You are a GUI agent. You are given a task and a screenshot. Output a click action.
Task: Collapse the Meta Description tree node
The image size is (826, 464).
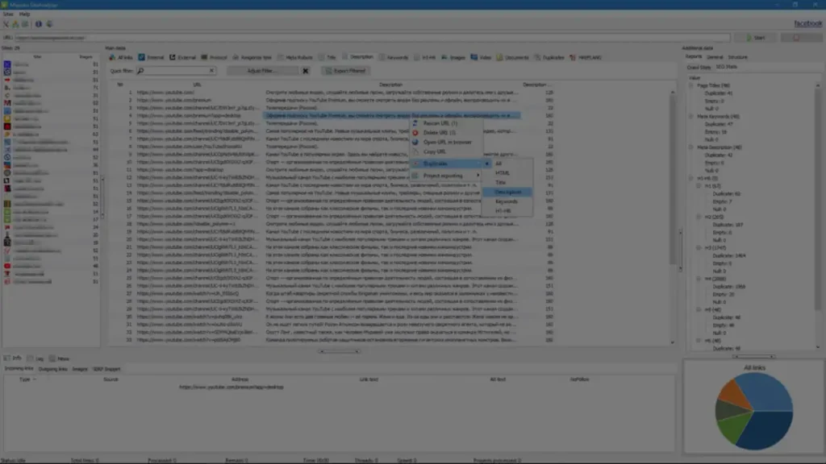(690, 147)
